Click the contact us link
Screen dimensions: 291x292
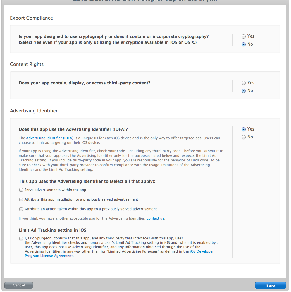(x=155, y=218)
